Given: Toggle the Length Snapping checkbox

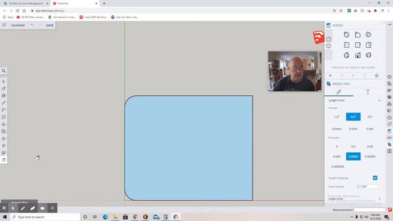Looking at the screenshot, I should [375, 178].
